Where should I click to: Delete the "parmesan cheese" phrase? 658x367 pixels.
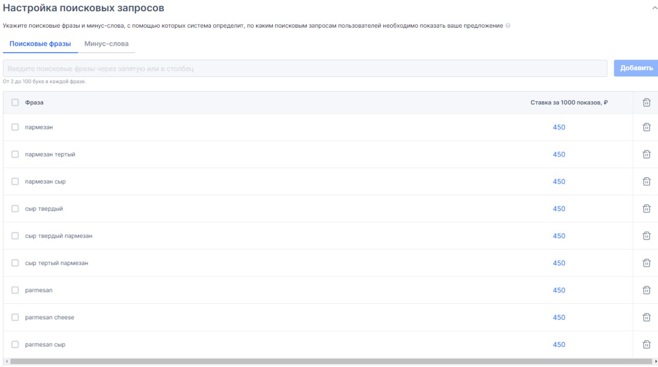[647, 318]
